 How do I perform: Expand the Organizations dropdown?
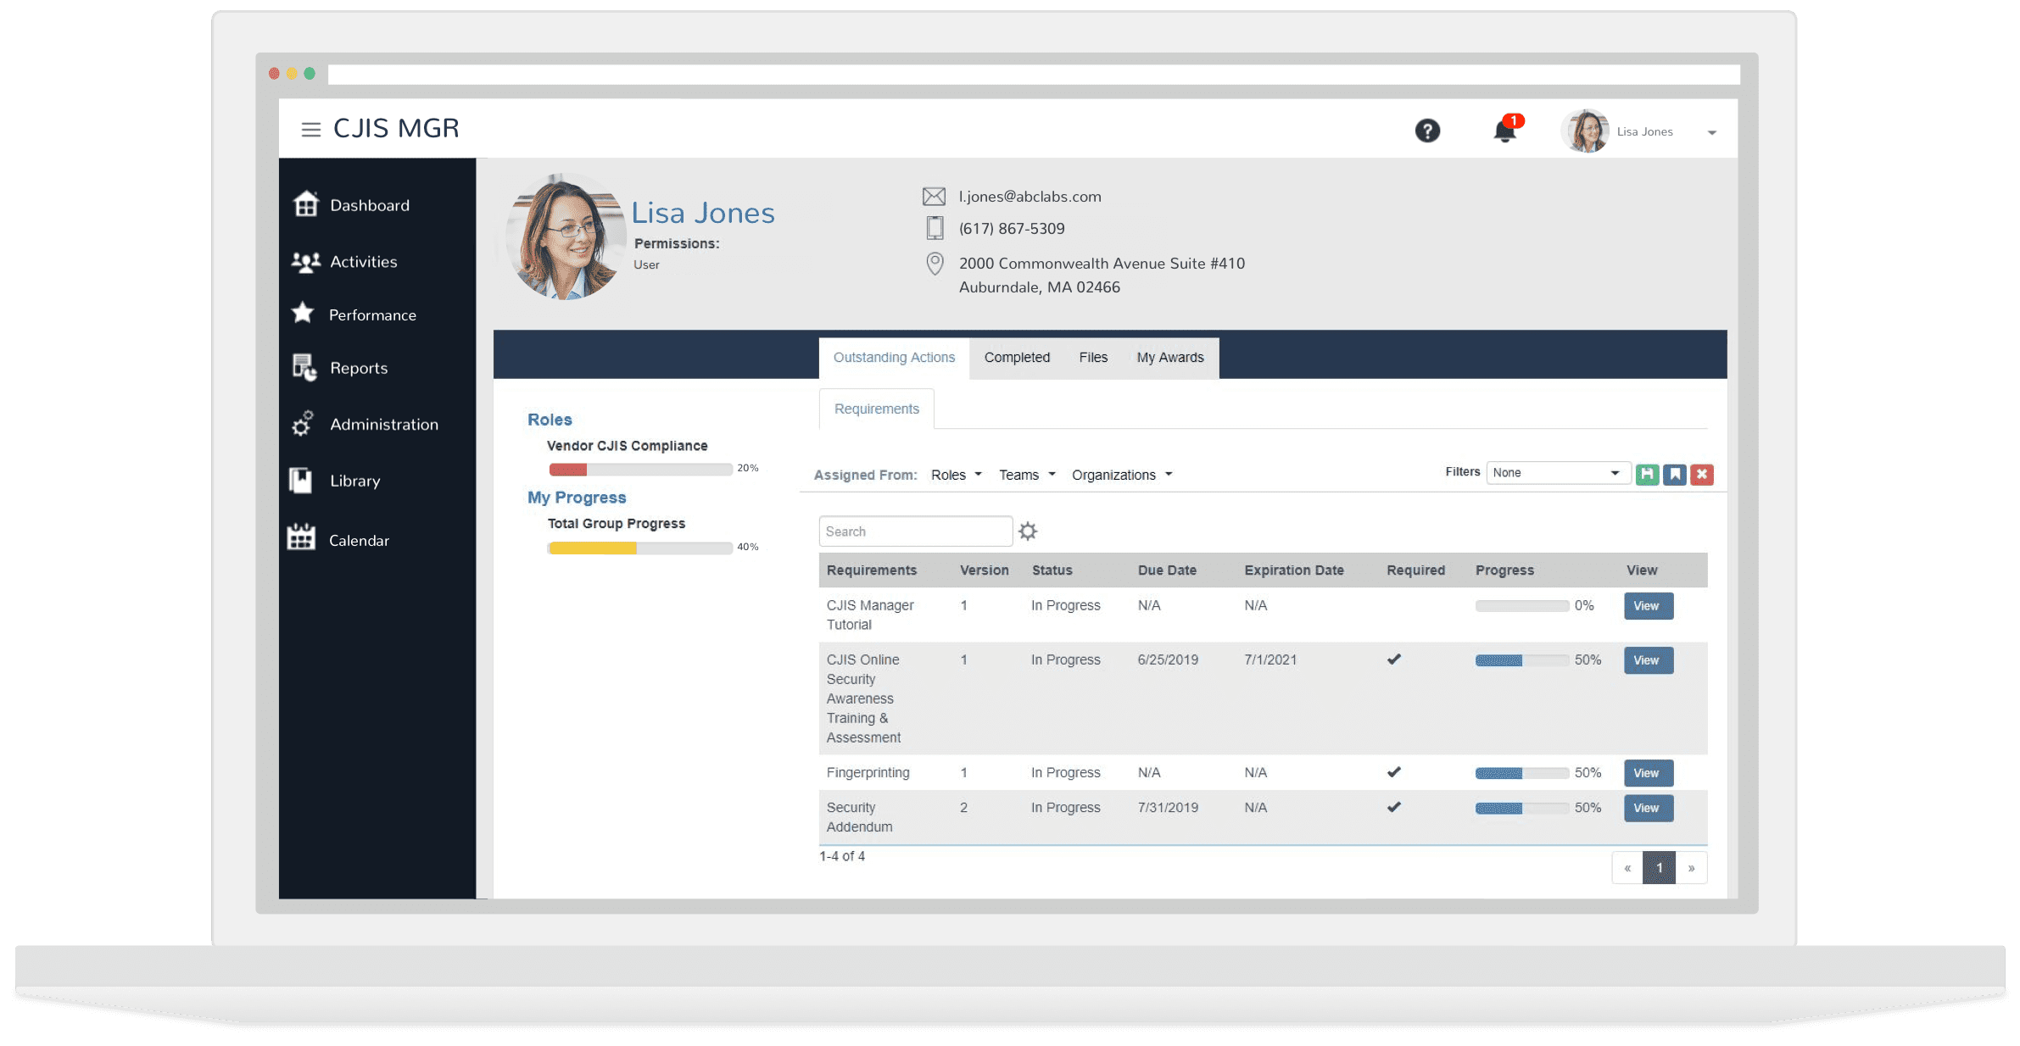pyautogui.click(x=1122, y=475)
